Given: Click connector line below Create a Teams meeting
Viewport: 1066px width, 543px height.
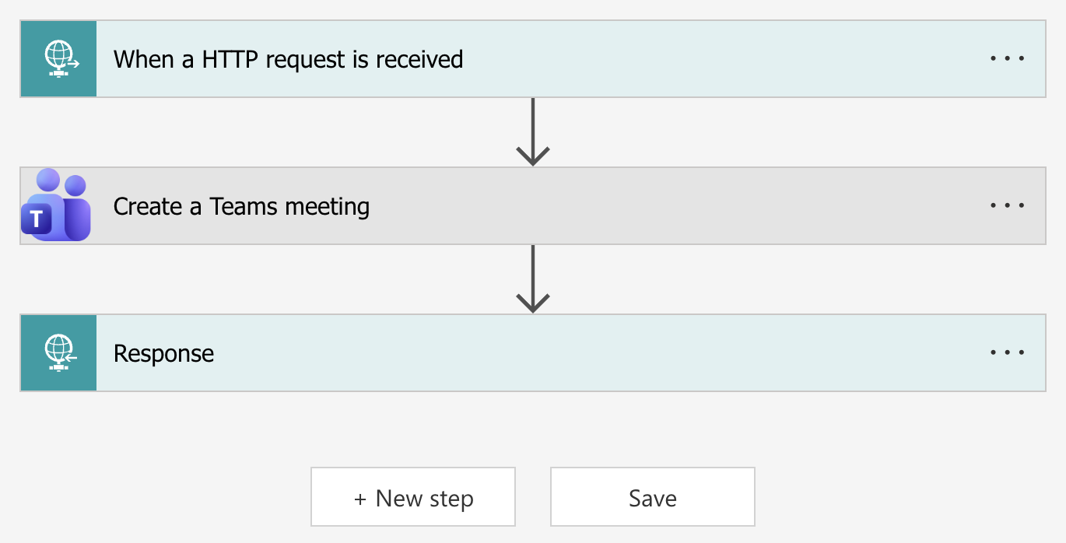Looking at the screenshot, I should pos(533,268).
